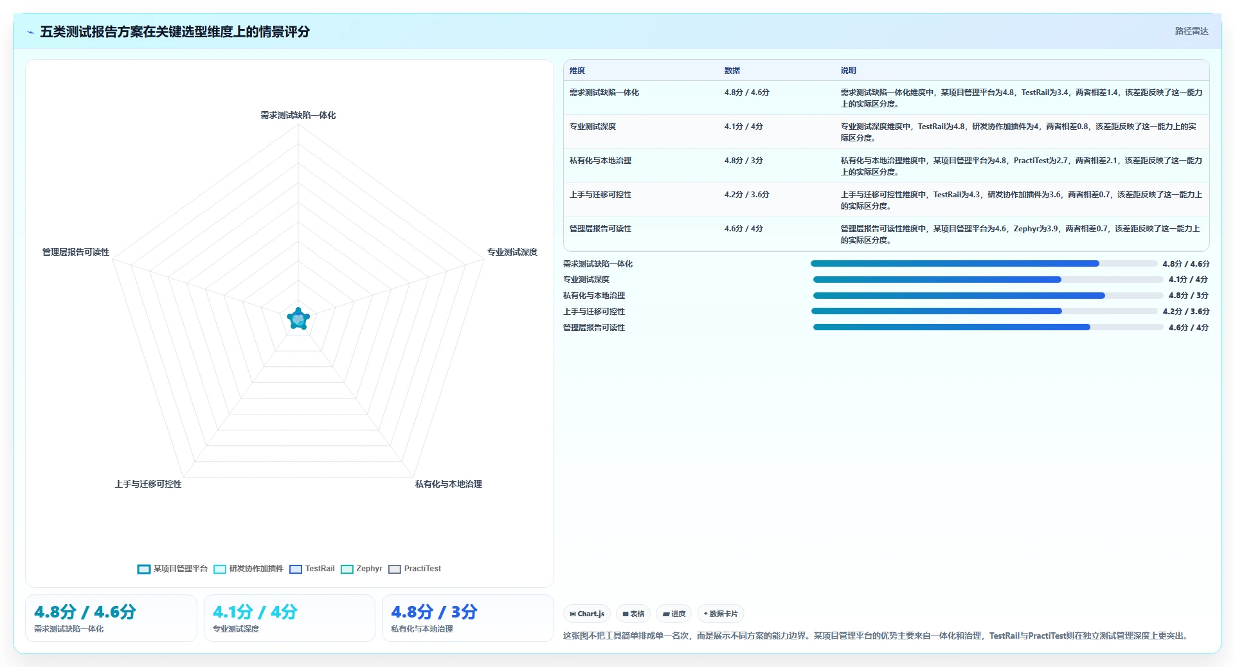This screenshot has width=1235, height=667.
Task: Select the 维度 table column header
Action: (577, 71)
